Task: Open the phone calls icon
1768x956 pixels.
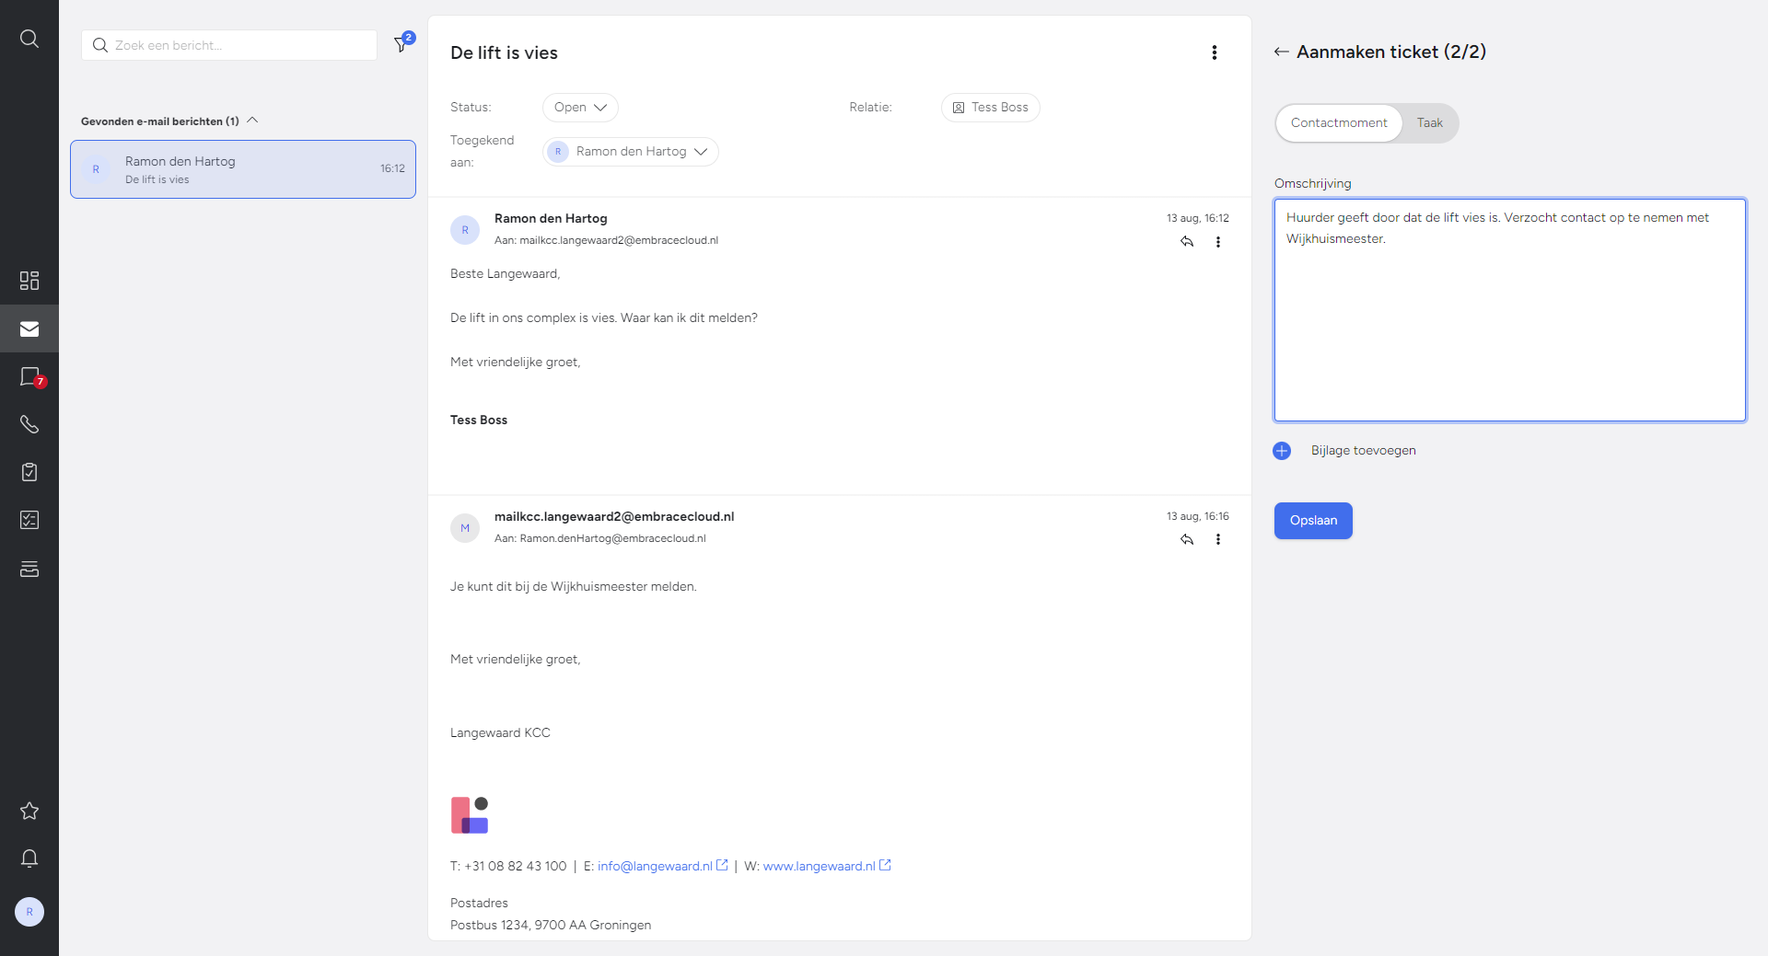Action: point(29,424)
